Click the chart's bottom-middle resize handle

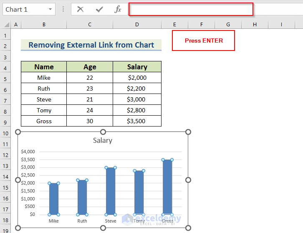click(x=103, y=228)
